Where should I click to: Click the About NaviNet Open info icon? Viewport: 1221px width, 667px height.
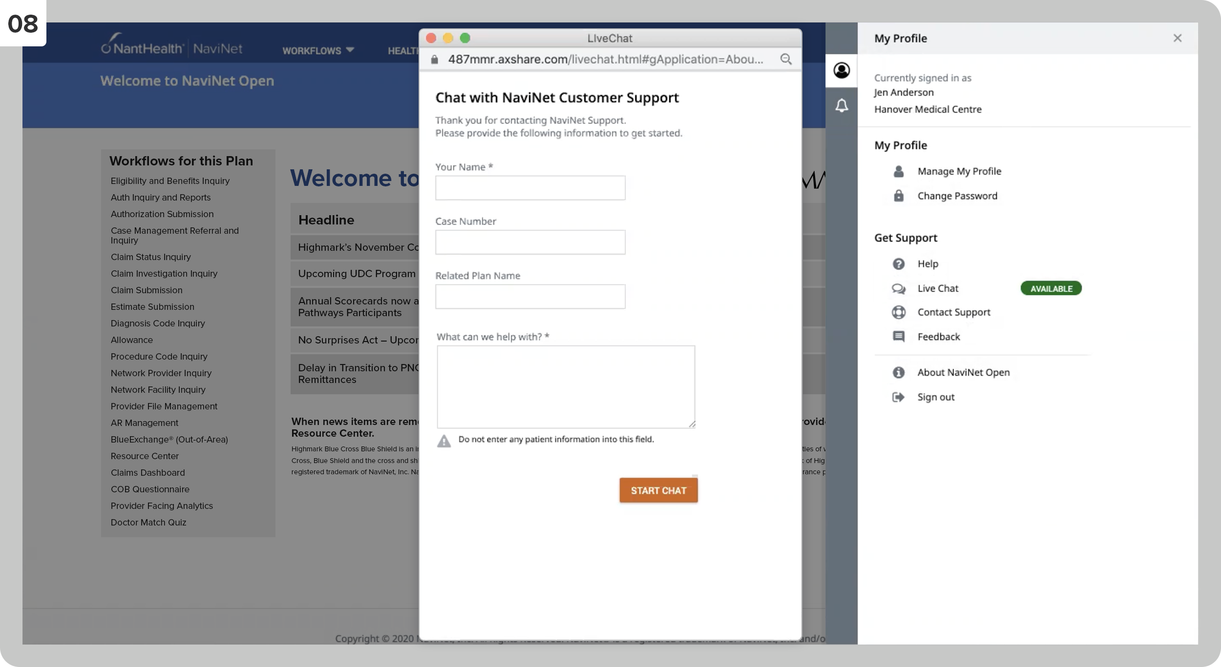[898, 372]
